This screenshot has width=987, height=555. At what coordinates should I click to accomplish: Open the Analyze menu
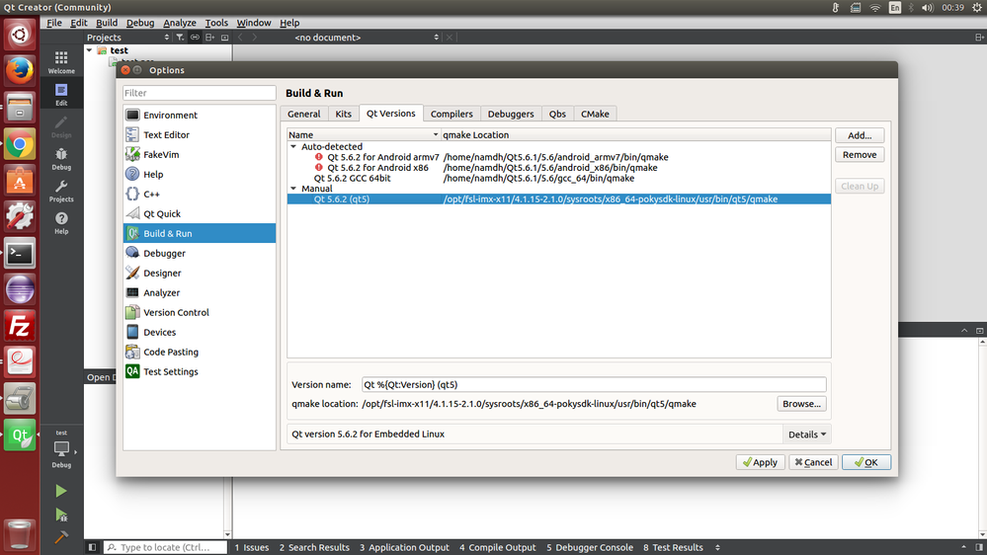tap(180, 23)
